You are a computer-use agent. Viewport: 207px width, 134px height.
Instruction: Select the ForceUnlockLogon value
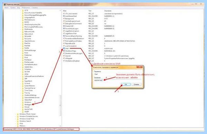(x=72, y=29)
